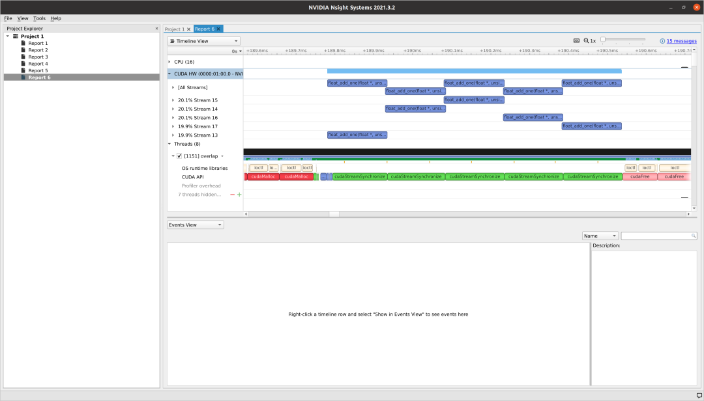Select Report 4 in Project Explorer
Viewport: 704px width, 401px height.
pos(38,64)
